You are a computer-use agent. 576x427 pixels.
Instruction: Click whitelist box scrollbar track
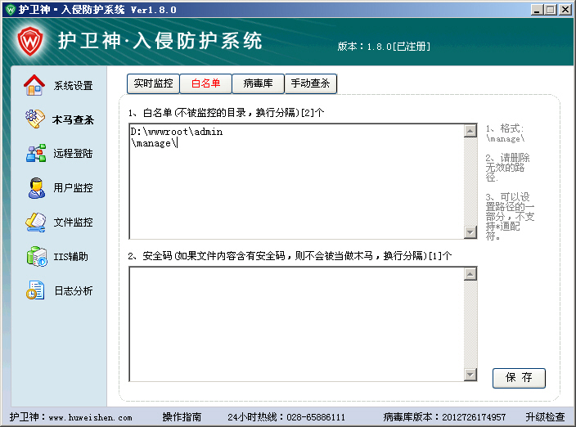[470, 182]
